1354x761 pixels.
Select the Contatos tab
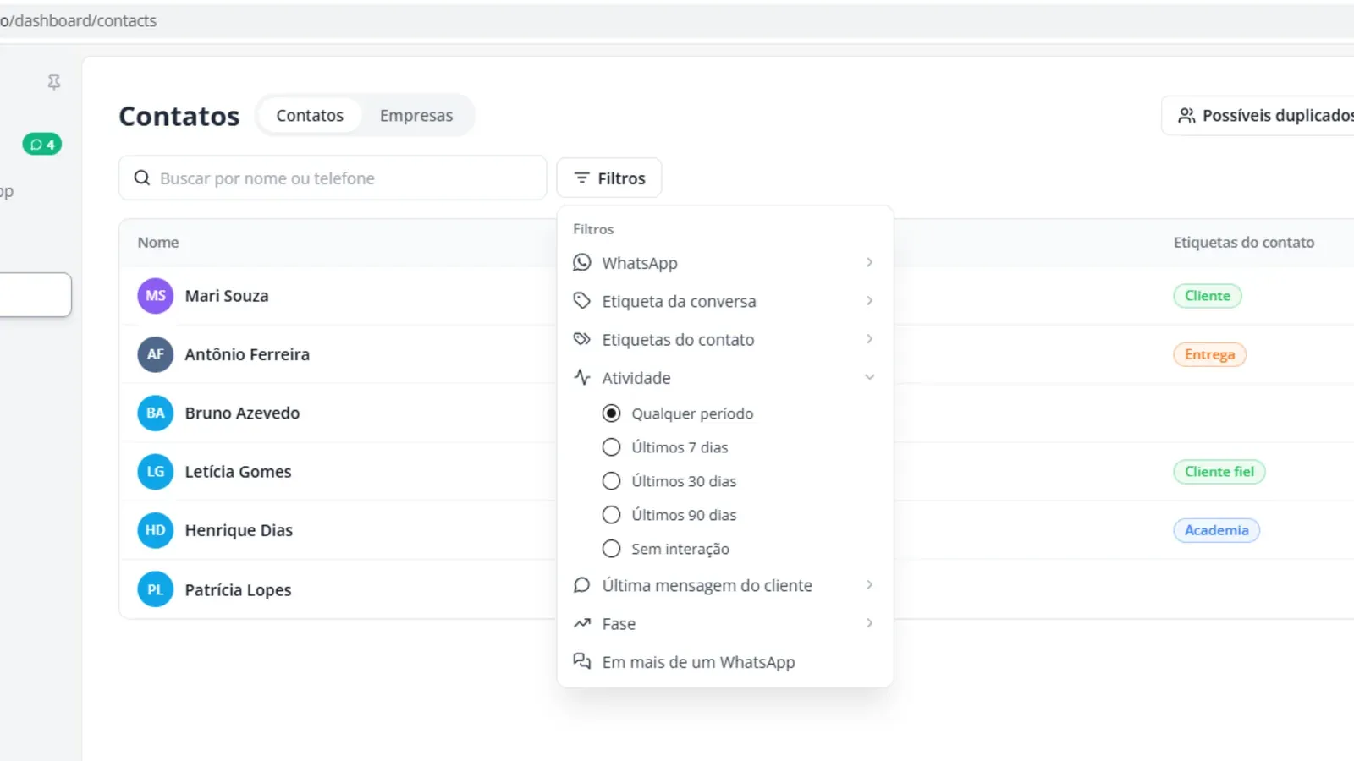[x=310, y=115]
